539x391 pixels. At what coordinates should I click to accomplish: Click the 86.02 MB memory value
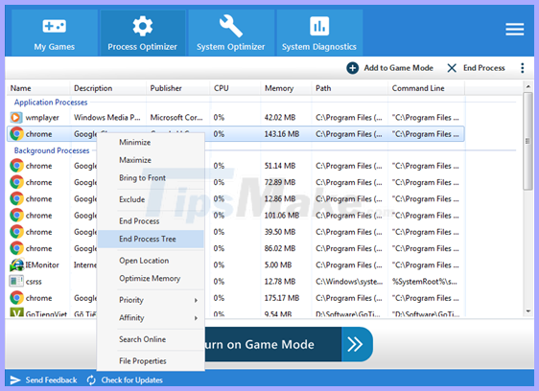point(280,248)
